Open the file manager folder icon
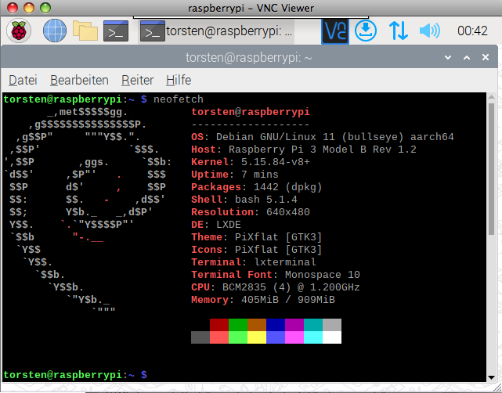This screenshot has height=393, width=502. tap(85, 31)
